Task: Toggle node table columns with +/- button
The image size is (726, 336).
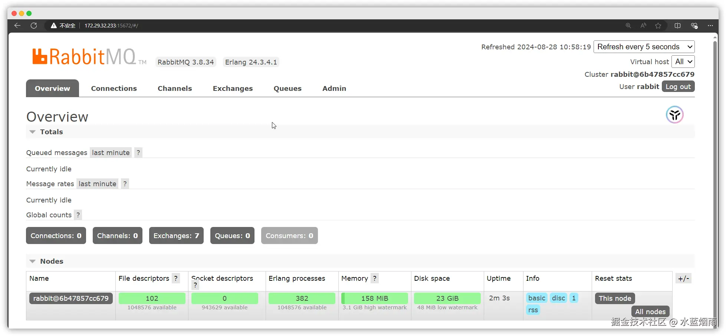Action: pos(683,279)
